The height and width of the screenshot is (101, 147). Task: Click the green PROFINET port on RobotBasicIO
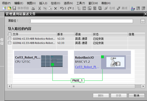tap(102, 57)
